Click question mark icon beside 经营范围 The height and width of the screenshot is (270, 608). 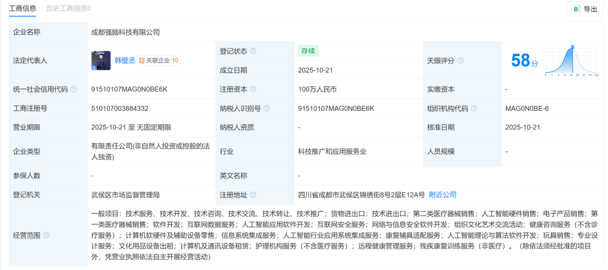tap(46, 235)
